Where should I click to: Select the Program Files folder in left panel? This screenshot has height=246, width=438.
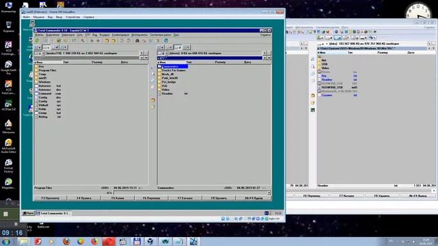coord(46,70)
